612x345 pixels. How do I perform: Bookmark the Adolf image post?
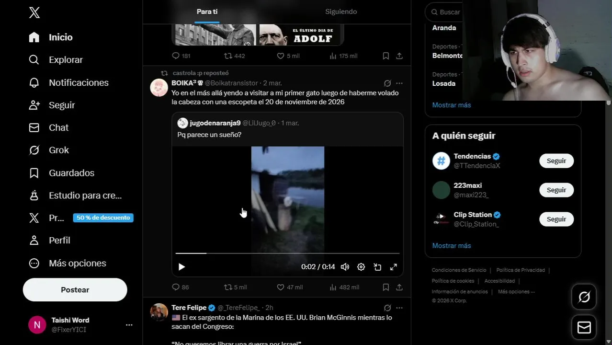coord(385,56)
